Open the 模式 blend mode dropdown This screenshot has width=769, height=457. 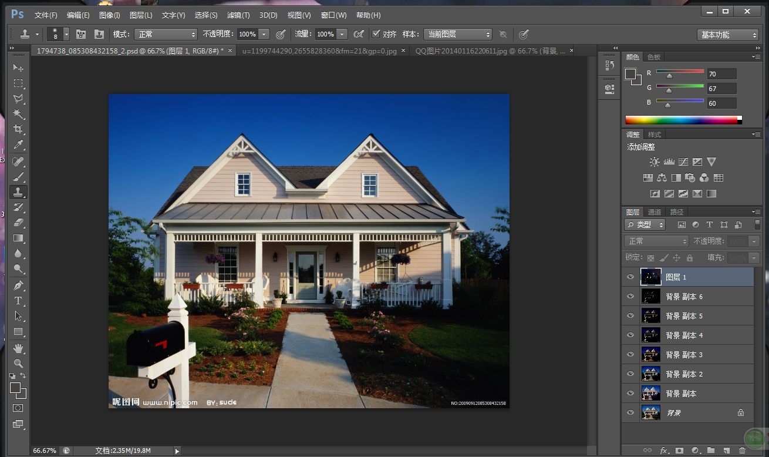tap(166, 35)
